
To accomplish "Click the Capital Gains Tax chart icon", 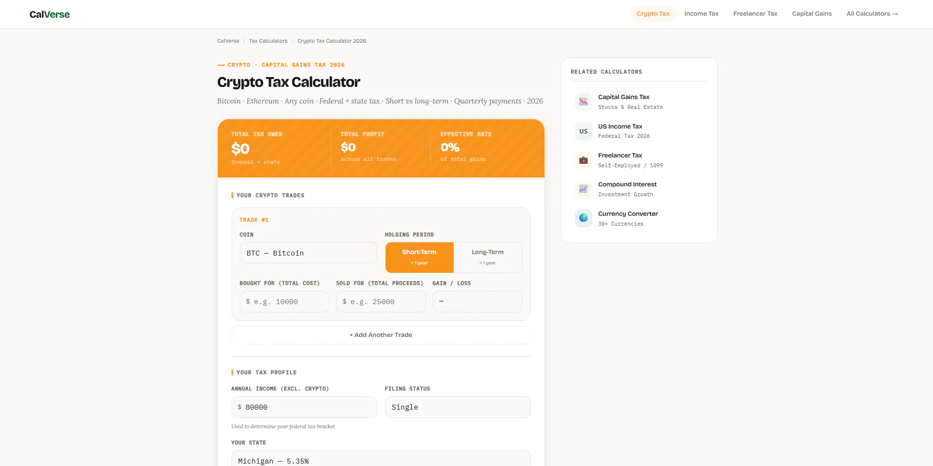I will (583, 102).
